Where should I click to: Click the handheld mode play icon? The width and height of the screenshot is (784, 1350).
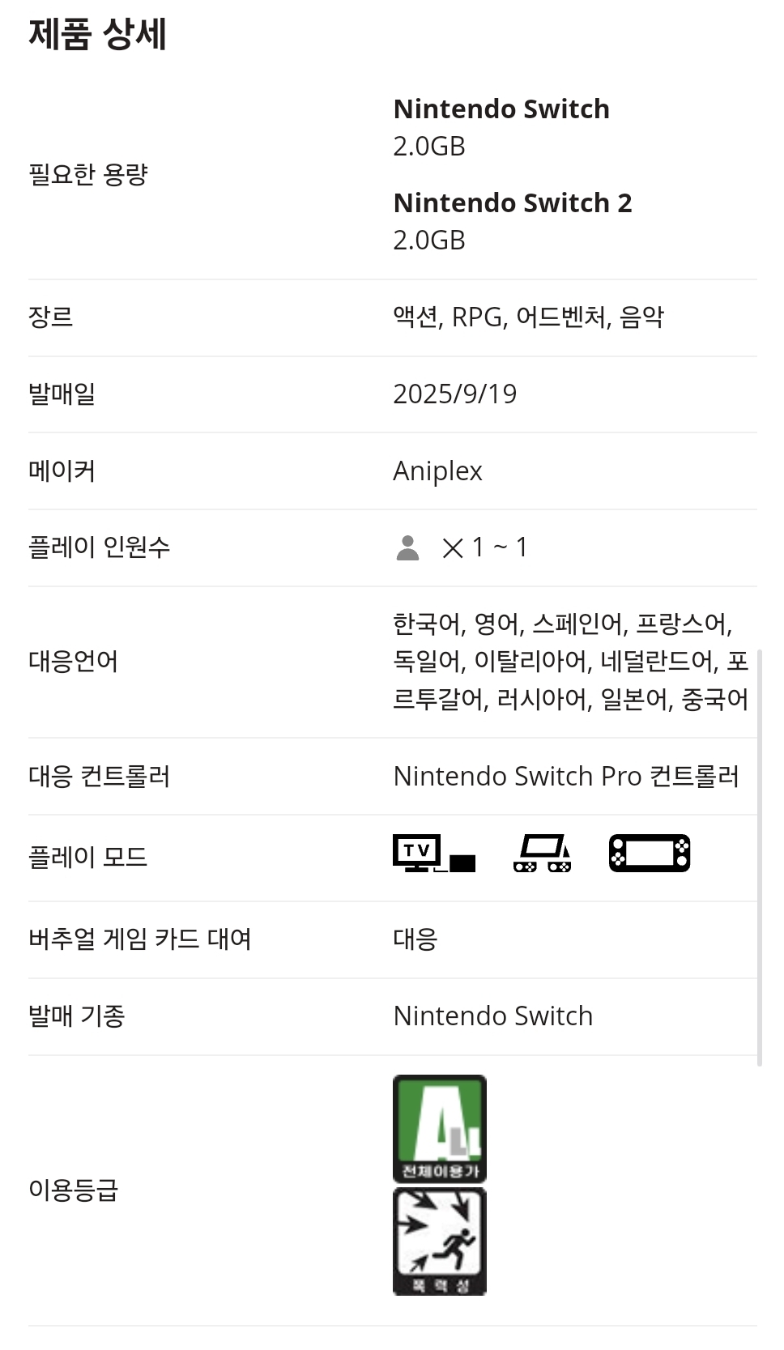pyautogui.click(x=650, y=854)
